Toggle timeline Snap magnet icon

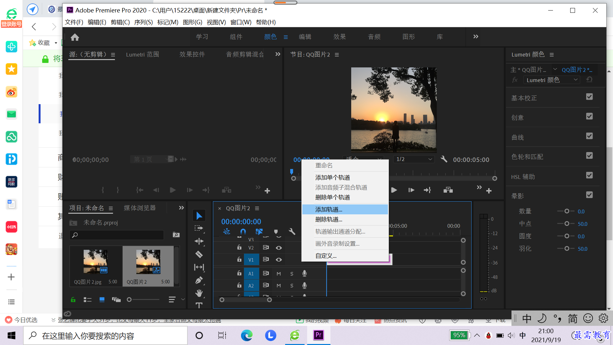click(243, 231)
